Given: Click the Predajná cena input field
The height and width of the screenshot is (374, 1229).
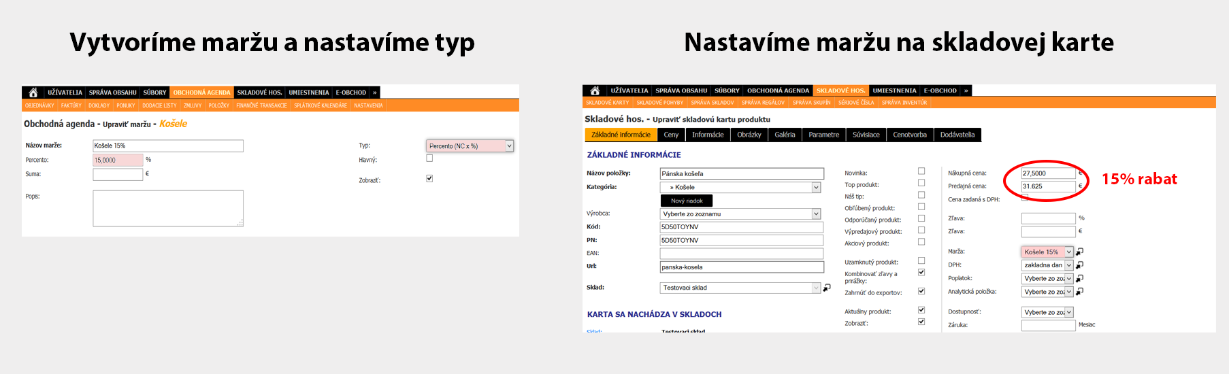Looking at the screenshot, I should coord(1048,186).
